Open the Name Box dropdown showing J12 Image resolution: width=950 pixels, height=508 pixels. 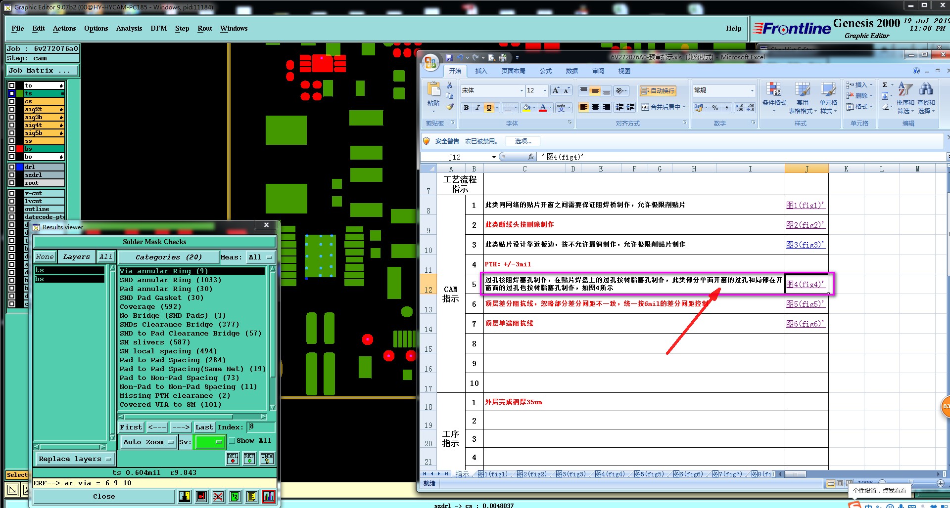494,157
